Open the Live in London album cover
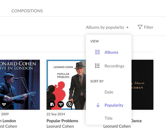The image size is (166, 133). (x=20, y=83)
